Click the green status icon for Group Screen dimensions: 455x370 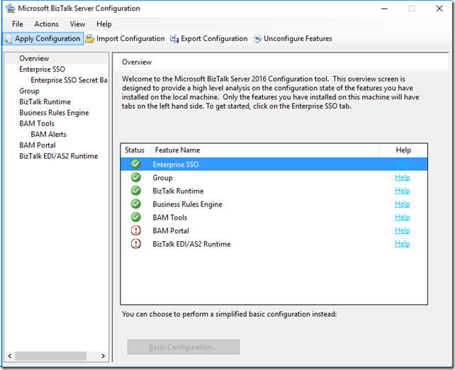coord(135,177)
